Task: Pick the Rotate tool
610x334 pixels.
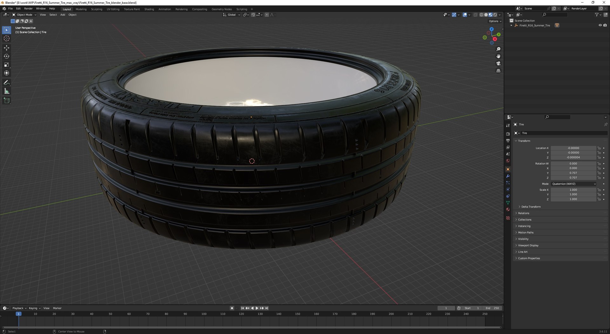Action: click(7, 56)
